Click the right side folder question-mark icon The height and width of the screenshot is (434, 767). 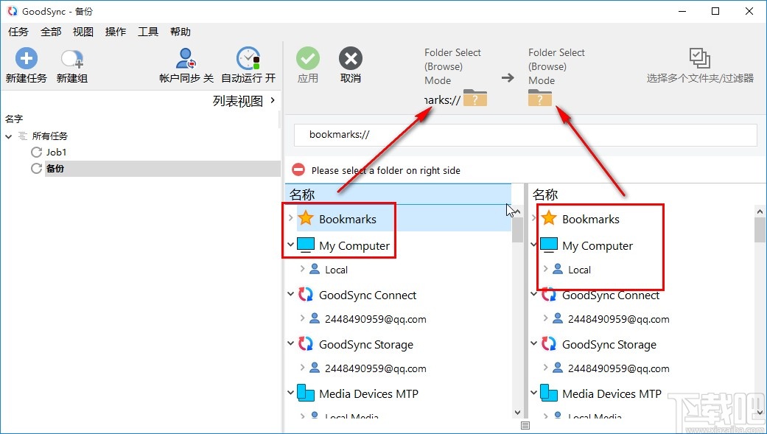pos(540,98)
